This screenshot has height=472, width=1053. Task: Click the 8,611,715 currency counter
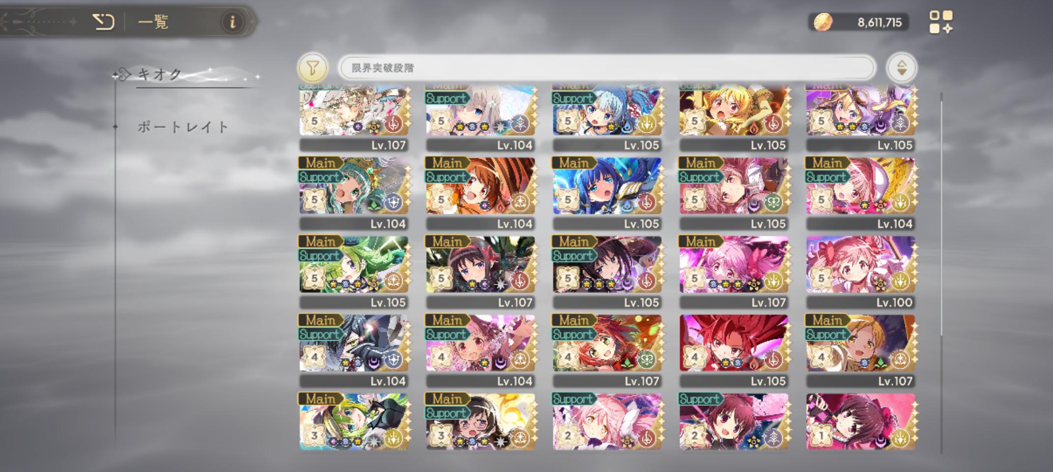pos(879,23)
